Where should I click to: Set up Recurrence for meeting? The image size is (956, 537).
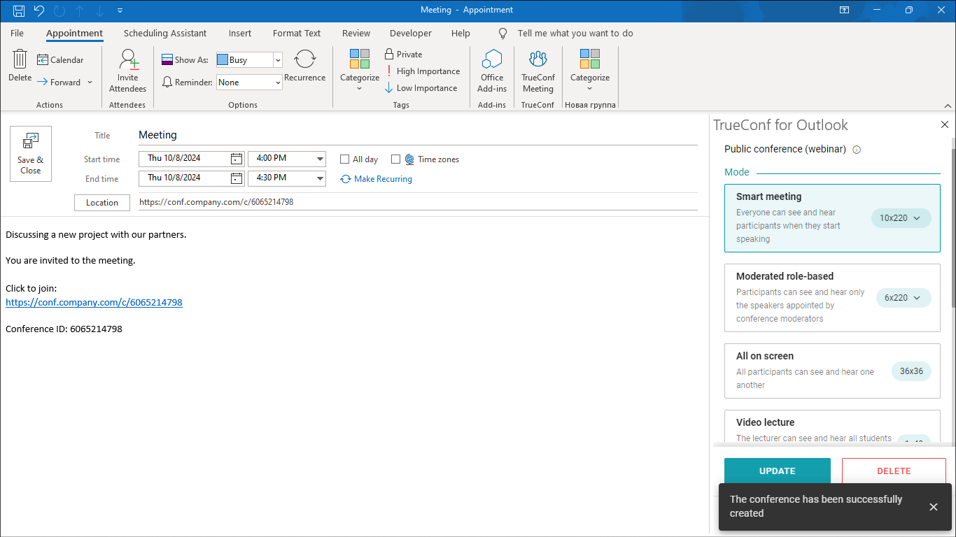[x=305, y=66]
